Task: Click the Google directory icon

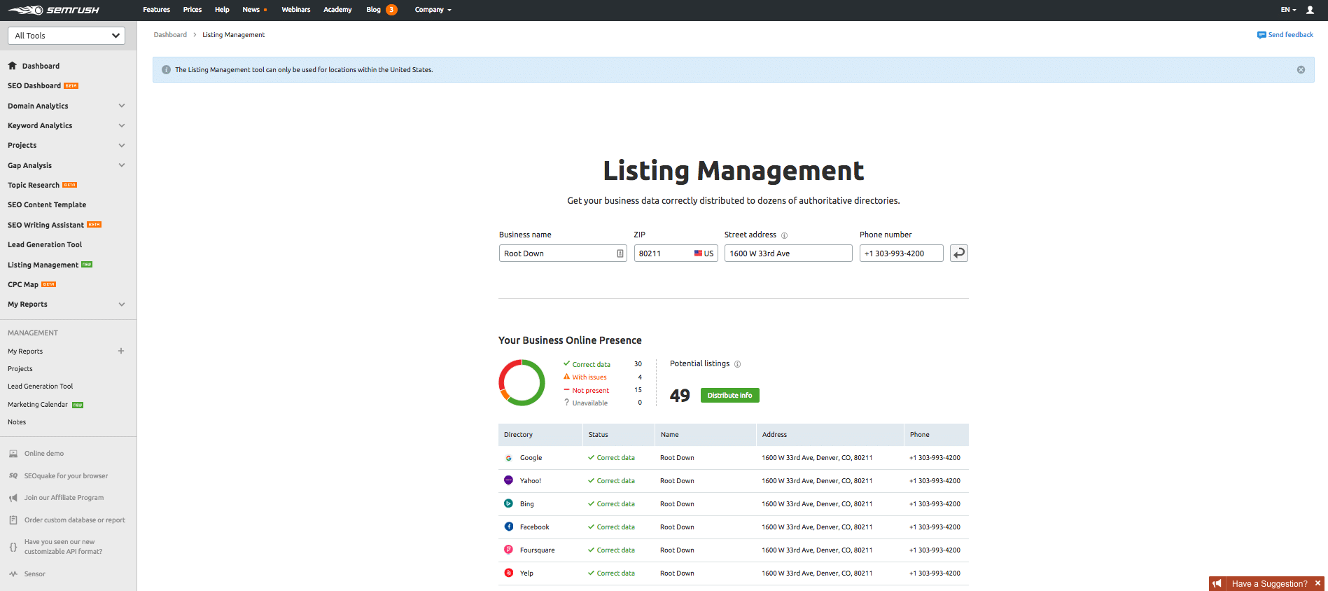Action: (x=508, y=458)
